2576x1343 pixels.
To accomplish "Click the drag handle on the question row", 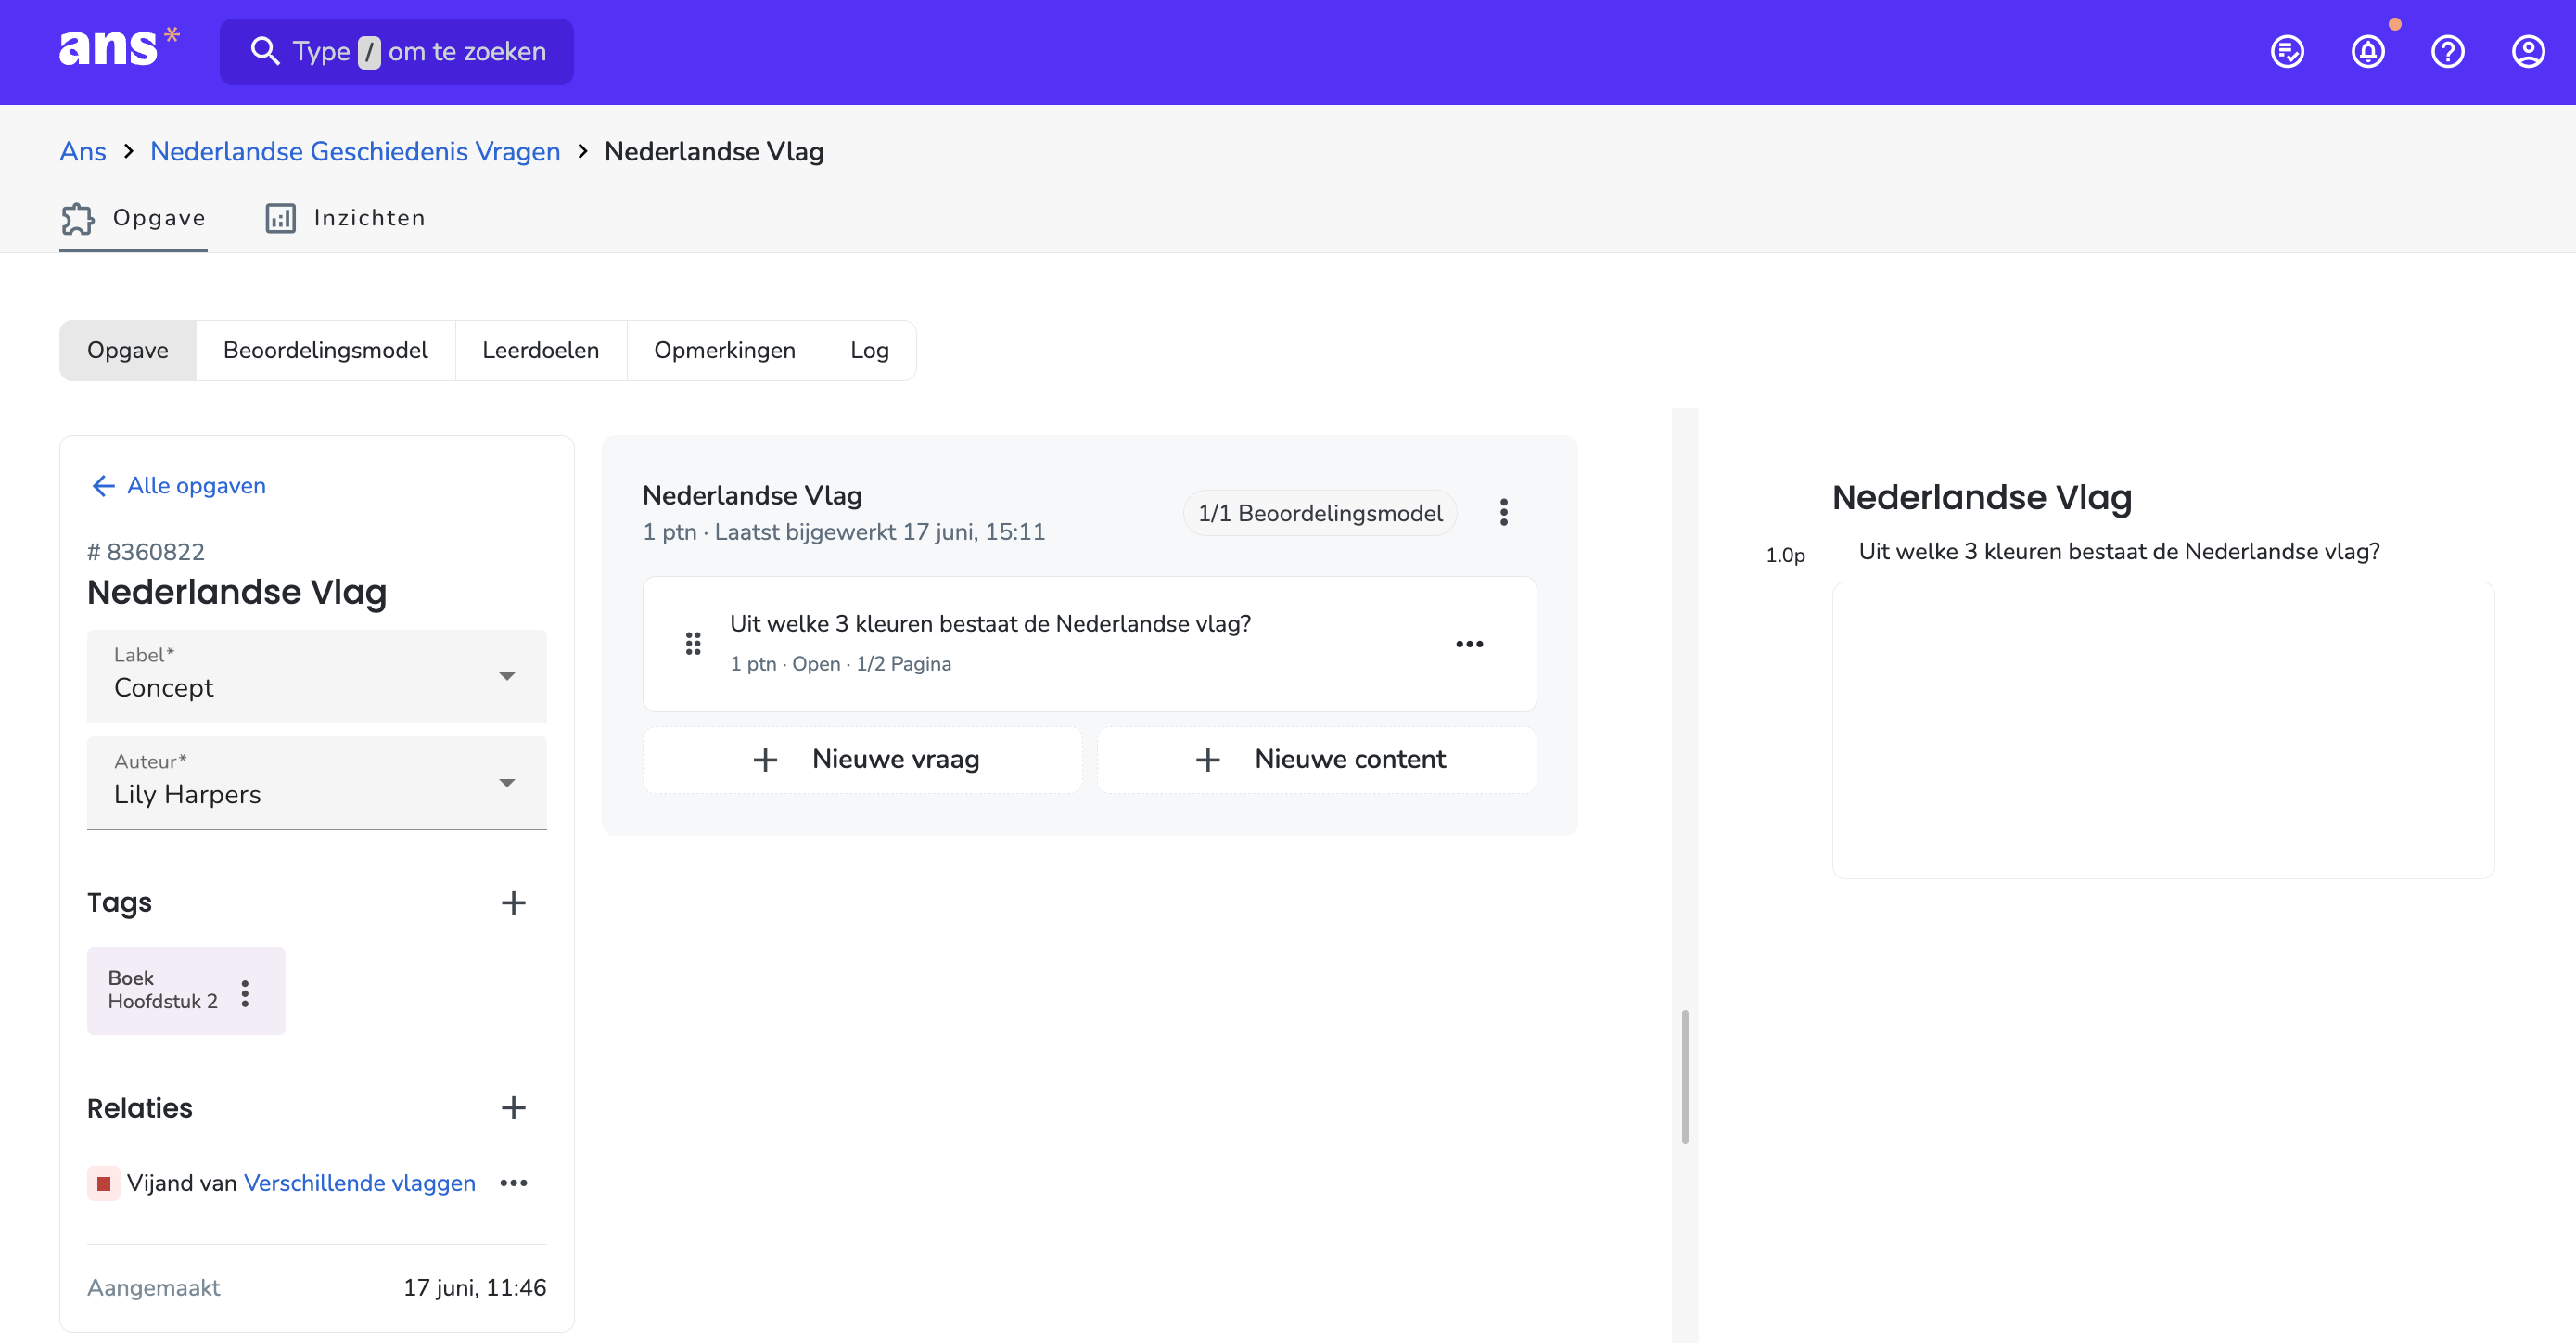I will (x=693, y=644).
